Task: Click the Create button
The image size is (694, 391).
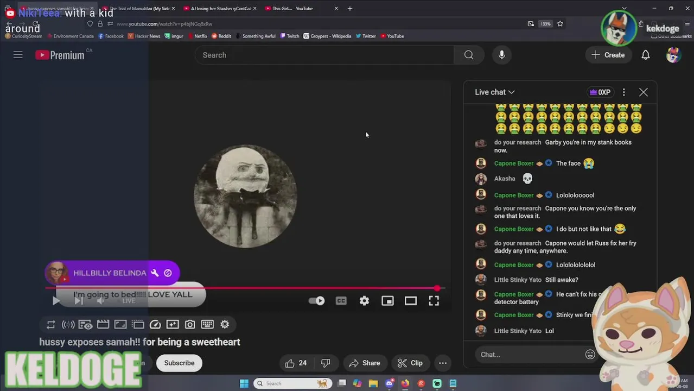Action: [x=608, y=55]
